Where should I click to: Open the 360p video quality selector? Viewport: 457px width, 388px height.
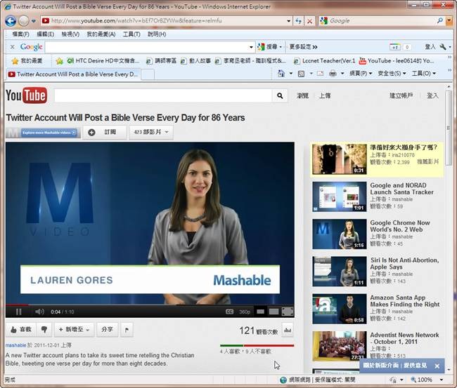click(245, 312)
